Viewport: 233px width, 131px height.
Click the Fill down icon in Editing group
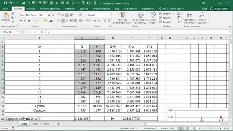click(179, 18)
